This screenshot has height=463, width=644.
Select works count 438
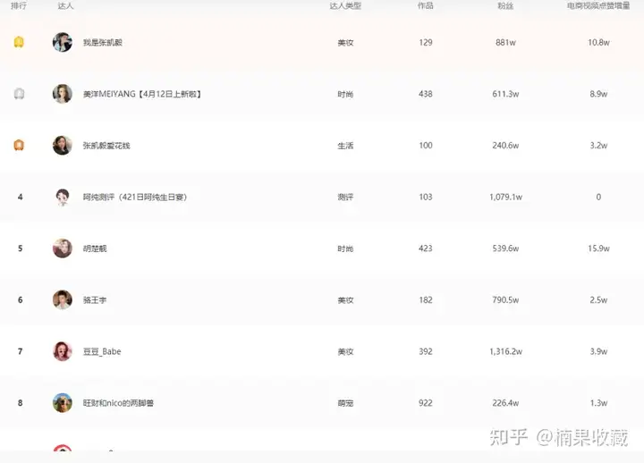click(426, 94)
